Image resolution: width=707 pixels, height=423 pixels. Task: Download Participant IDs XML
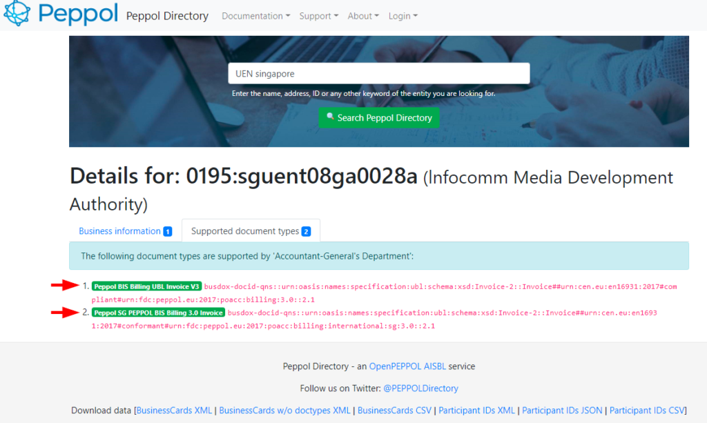[476, 411]
